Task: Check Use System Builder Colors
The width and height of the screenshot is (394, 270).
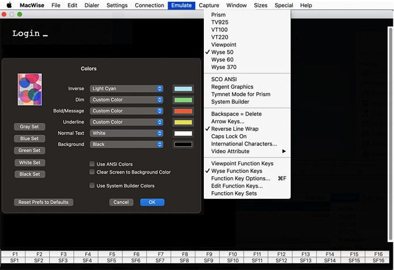Action: (x=92, y=185)
